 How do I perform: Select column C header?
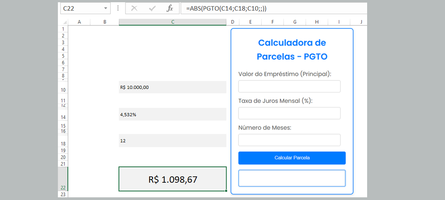click(x=173, y=22)
